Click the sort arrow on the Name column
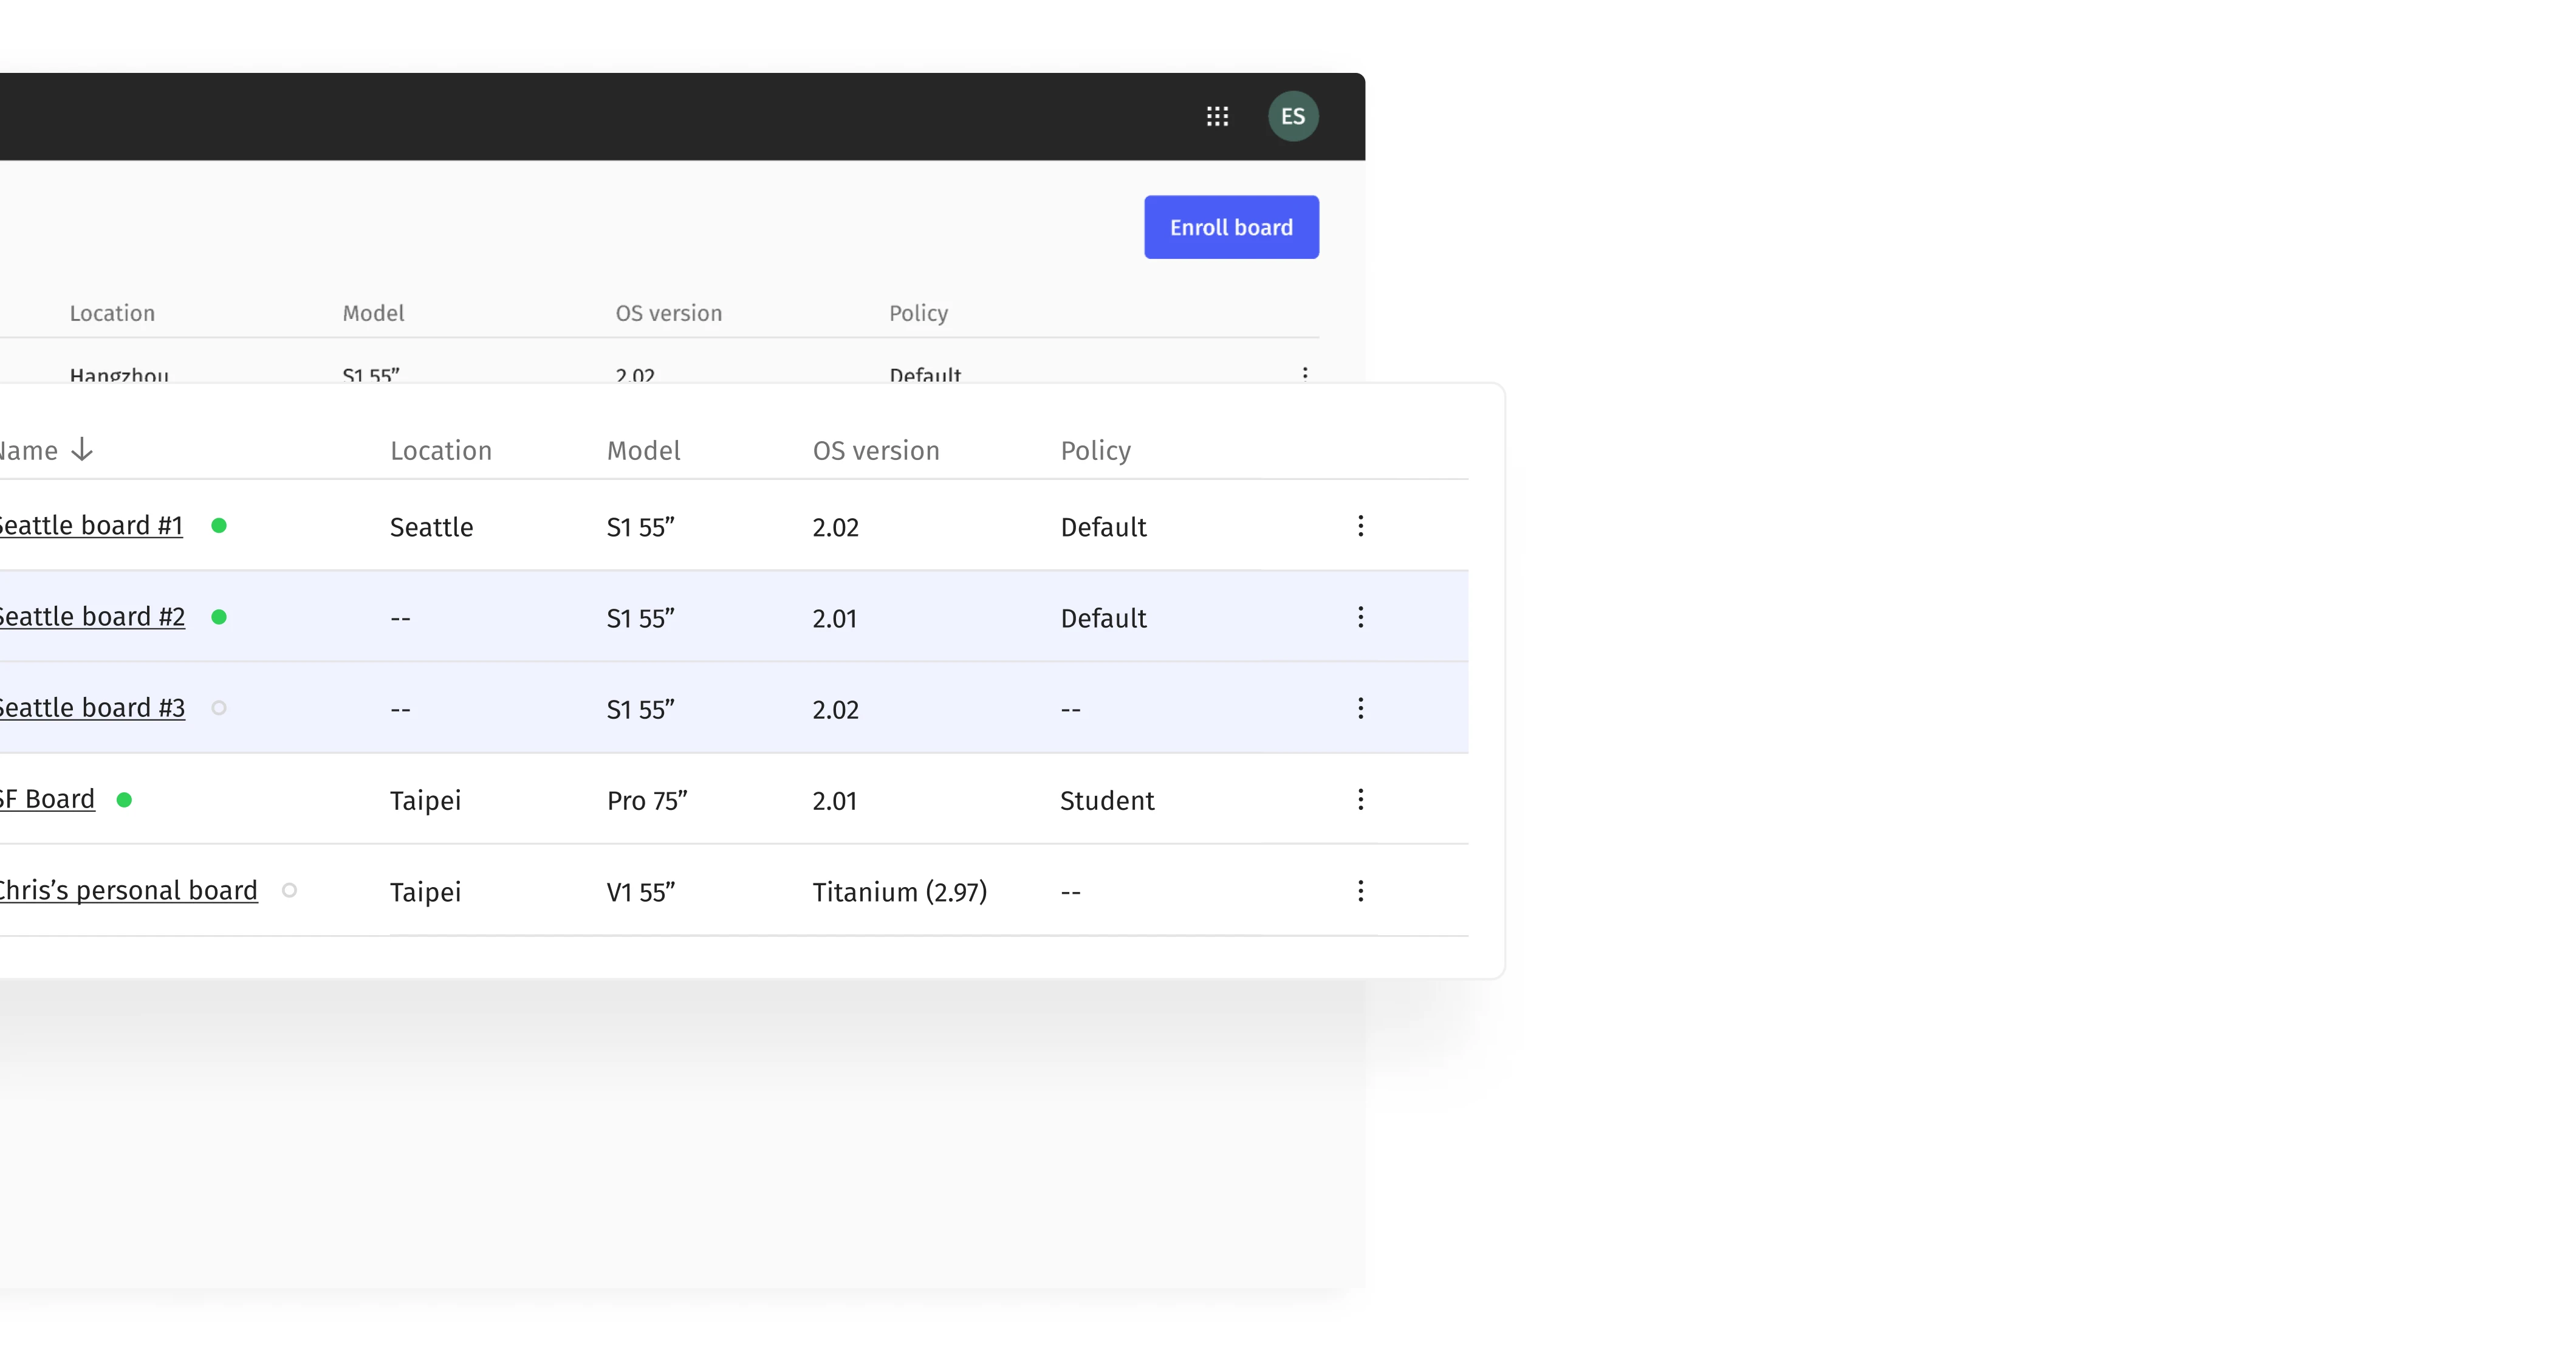The width and height of the screenshot is (2576, 1361). (80, 450)
